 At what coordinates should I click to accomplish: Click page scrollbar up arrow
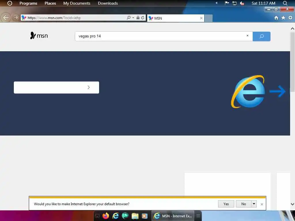pyautogui.click(x=292, y=28)
